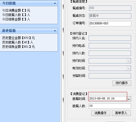Click the 预约人数 input field
Image resolution: width=136 pixels, height=122 pixels.
pos(110,53)
